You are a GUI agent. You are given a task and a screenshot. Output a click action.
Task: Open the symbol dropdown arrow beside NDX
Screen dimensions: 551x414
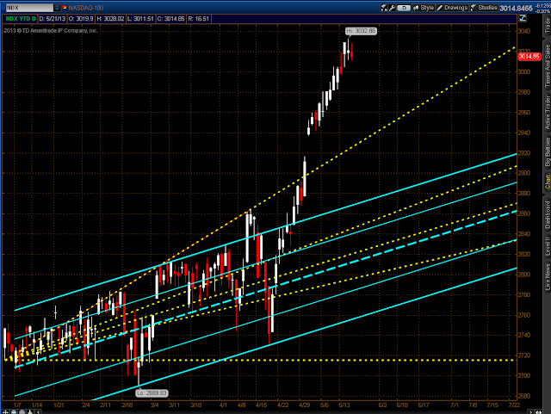click(x=57, y=8)
